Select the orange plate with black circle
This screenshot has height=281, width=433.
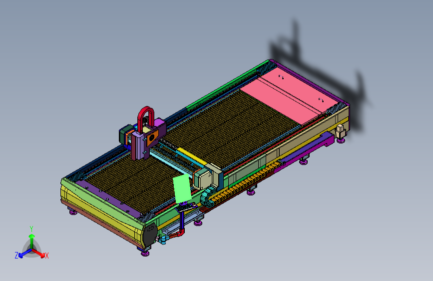152,137
